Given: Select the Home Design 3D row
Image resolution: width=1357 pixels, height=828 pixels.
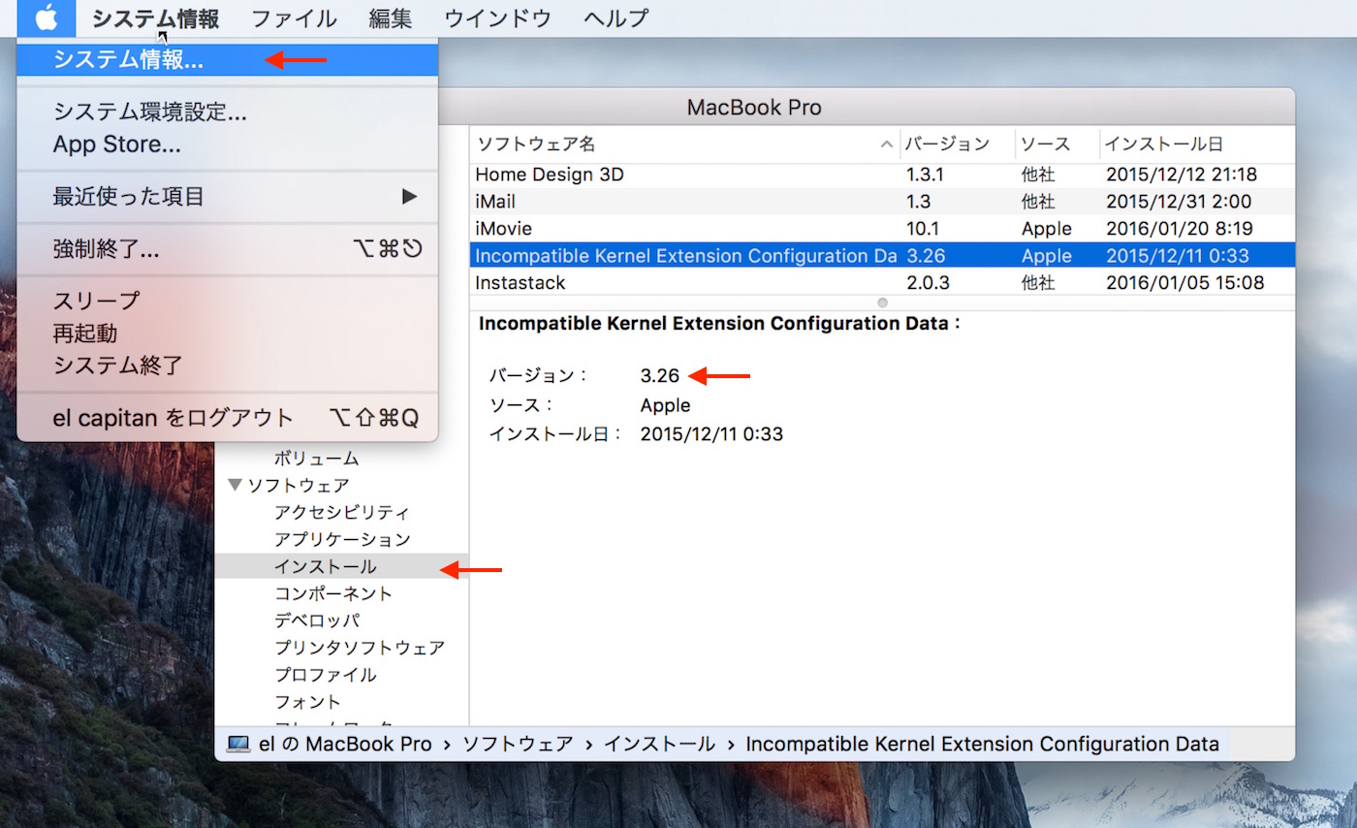Looking at the screenshot, I should [x=882, y=175].
